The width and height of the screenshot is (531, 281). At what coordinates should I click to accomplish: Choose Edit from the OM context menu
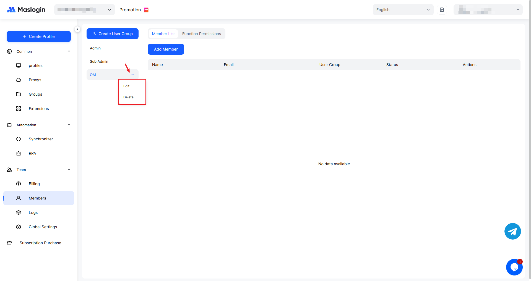[126, 86]
